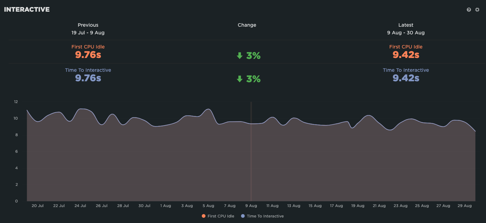
Task: Click the green down arrow beside First CPU Idle change
Action: coord(240,56)
